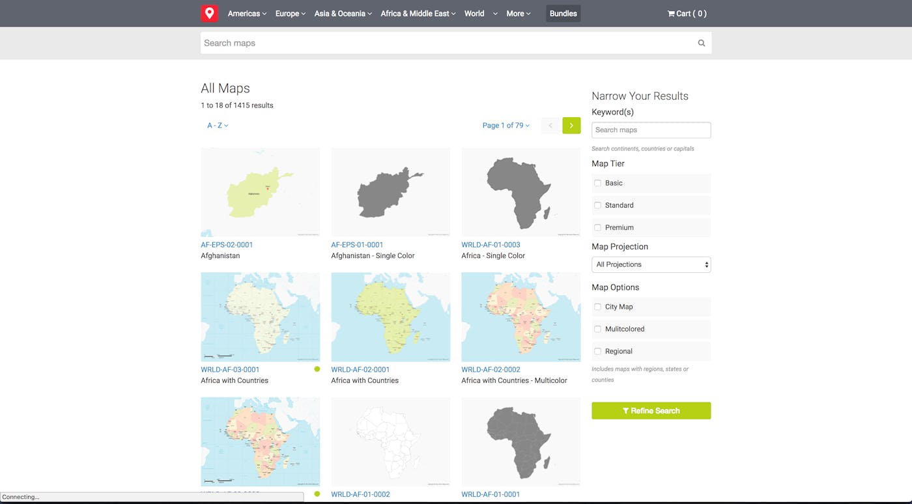
Task: Click green dot beside WRLD-AF-03-0001
Action: pyautogui.click(x=317, y=369)
